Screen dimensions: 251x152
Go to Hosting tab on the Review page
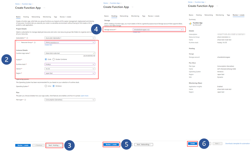[199, 15]
